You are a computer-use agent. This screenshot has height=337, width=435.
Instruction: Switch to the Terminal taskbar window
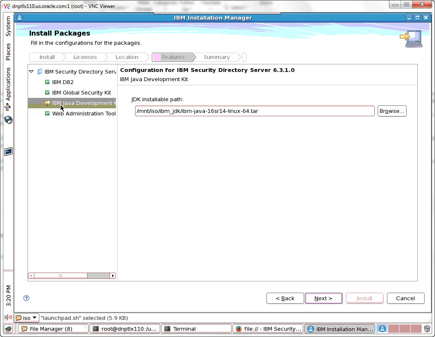tap(196, 329)
